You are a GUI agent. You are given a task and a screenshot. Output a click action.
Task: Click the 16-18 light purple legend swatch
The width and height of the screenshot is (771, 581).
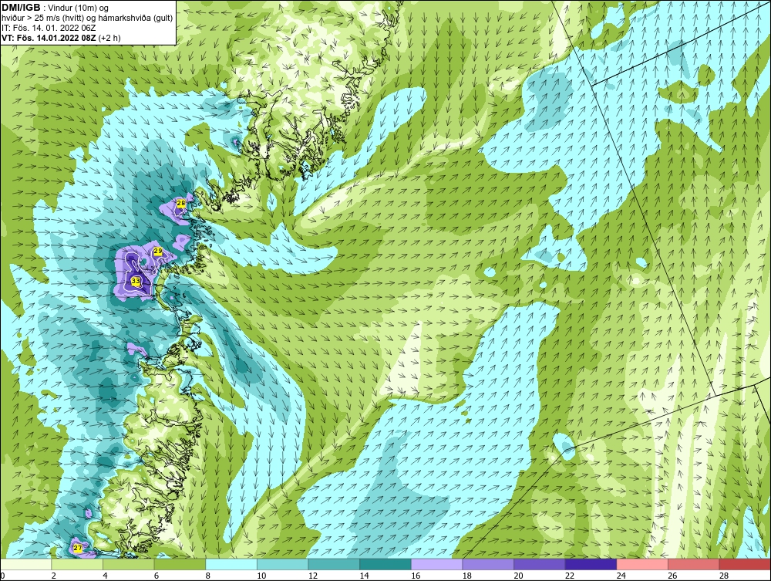click(436, 564)
